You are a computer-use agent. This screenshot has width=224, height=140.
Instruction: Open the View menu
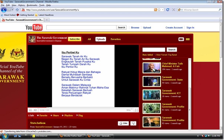tap(14, 5)
